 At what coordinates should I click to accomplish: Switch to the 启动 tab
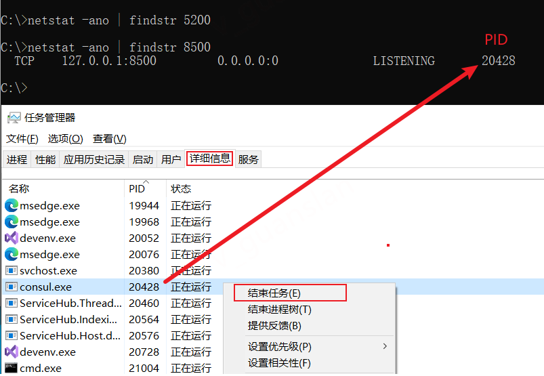pyautogui.click(x=142, y=160)
